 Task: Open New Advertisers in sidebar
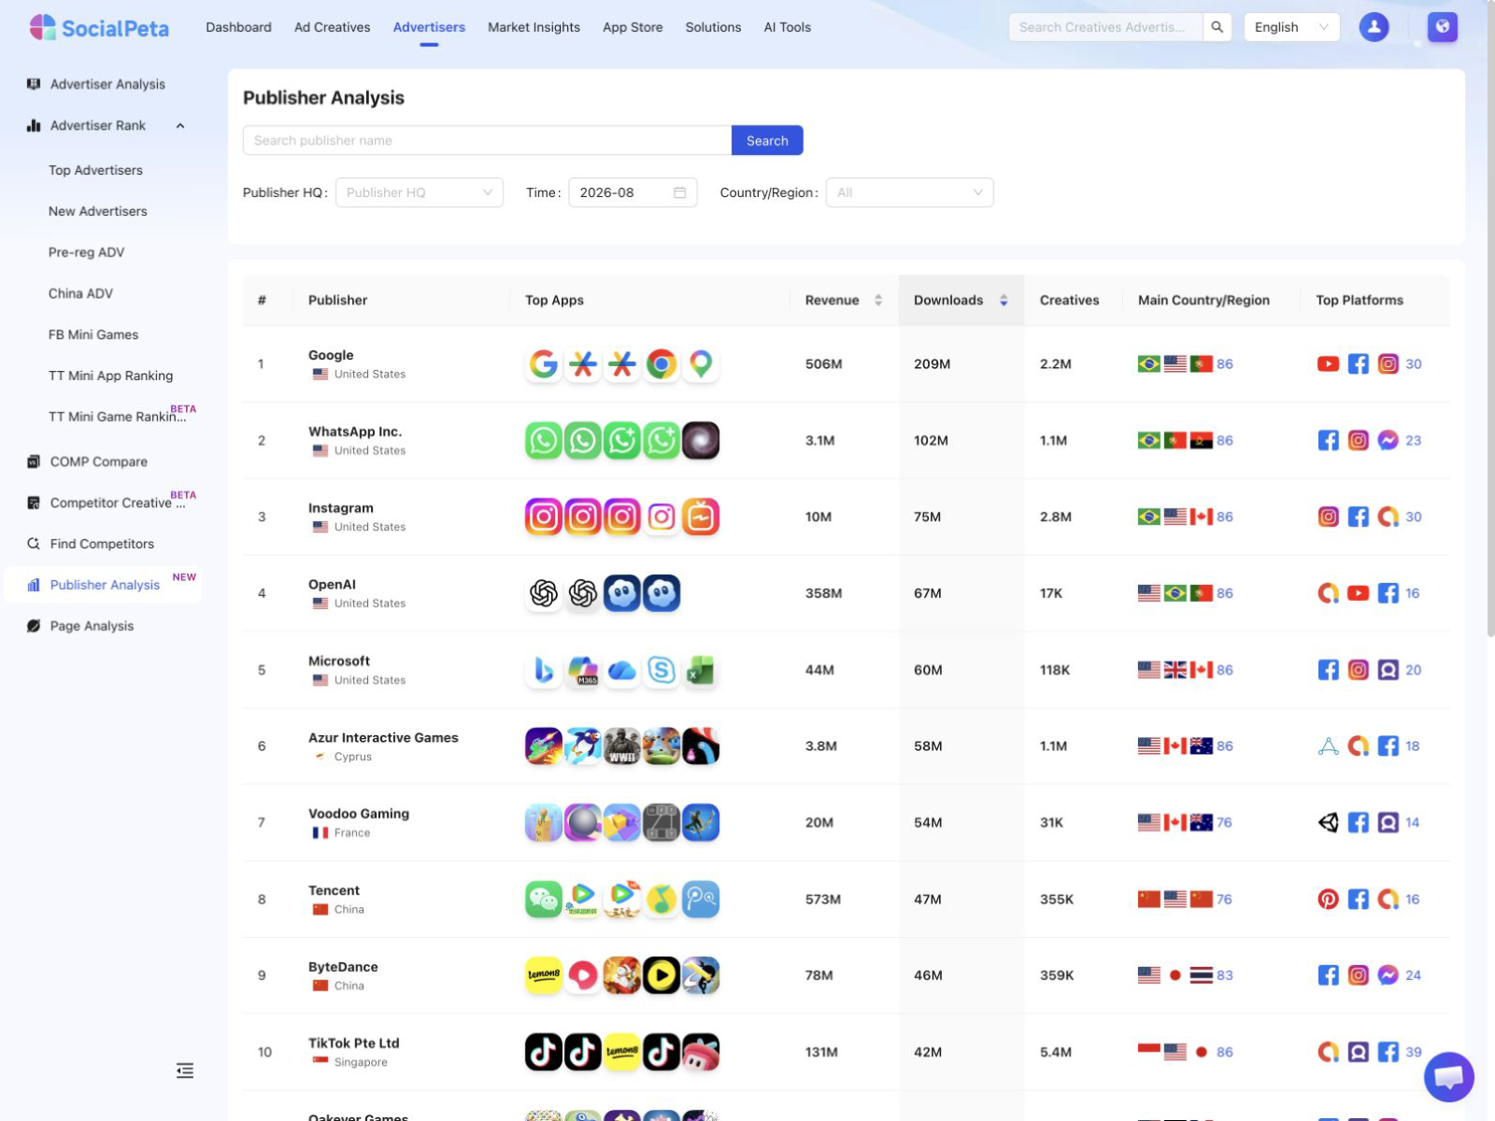pos(98,211)
